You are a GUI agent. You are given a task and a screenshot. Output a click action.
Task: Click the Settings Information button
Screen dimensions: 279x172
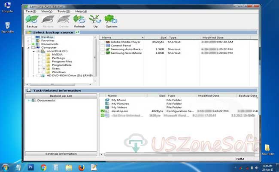click(x=61, y=154)
